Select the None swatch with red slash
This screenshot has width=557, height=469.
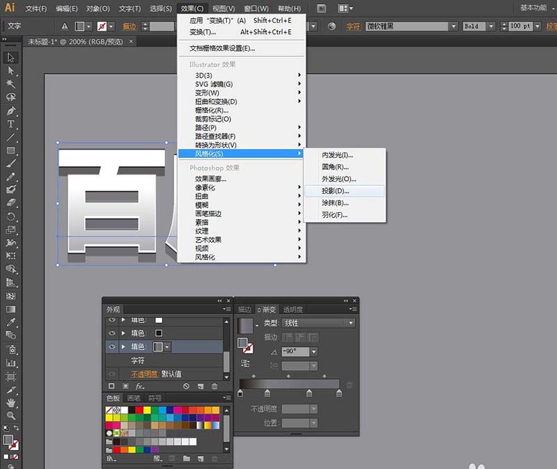point(109,410)
